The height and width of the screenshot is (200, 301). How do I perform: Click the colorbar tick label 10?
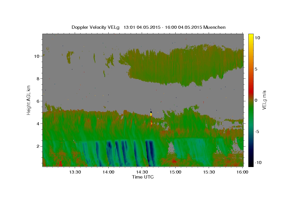click(x=257, y=37)
